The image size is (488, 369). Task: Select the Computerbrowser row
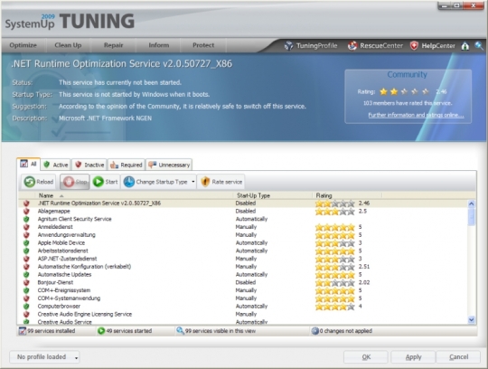pyautogui.click(x=243, y=307)
